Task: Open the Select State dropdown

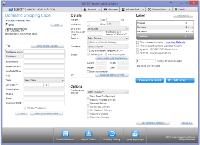Action: tap(44, 80)
